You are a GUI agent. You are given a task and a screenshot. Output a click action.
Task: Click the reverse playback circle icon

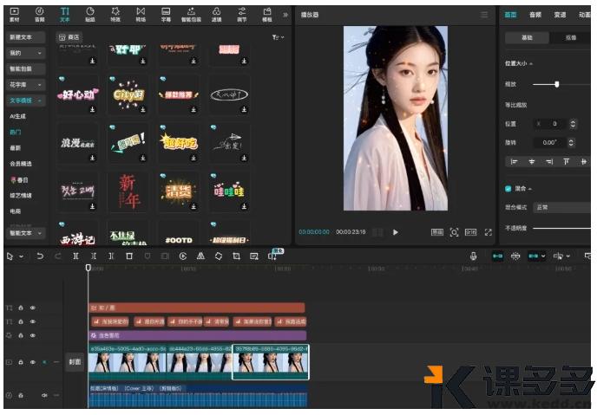pos(183,256)
